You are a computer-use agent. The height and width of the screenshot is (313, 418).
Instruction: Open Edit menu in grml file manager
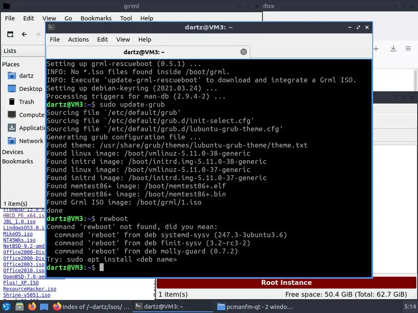[29, 18]
